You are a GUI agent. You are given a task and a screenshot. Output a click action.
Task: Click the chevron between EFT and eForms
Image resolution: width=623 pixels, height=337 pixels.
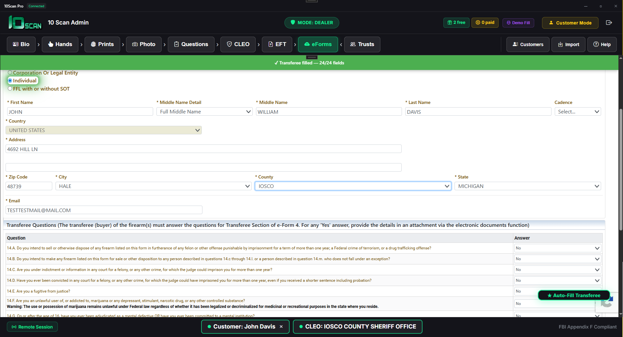click(x=295, y=44)
